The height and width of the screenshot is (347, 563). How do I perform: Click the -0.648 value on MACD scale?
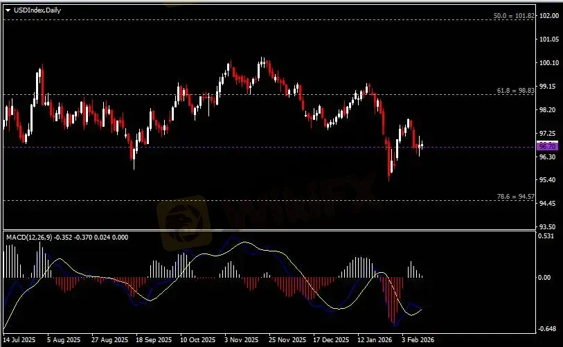coord(547,329)
